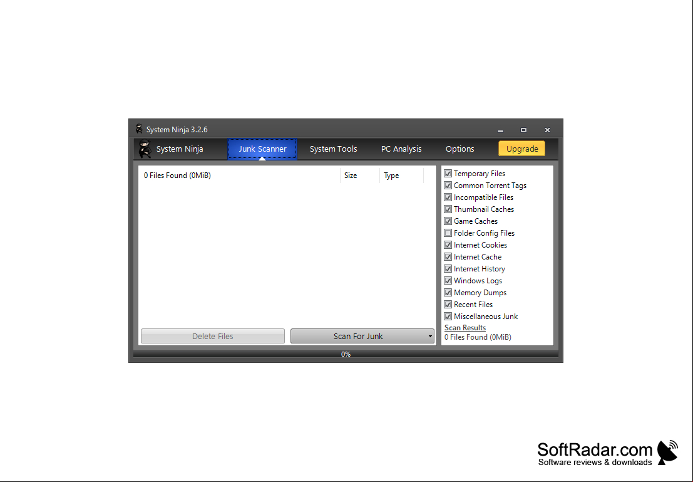Open the Scan Results link
The image size is (693, 482).
coord(465,328)
